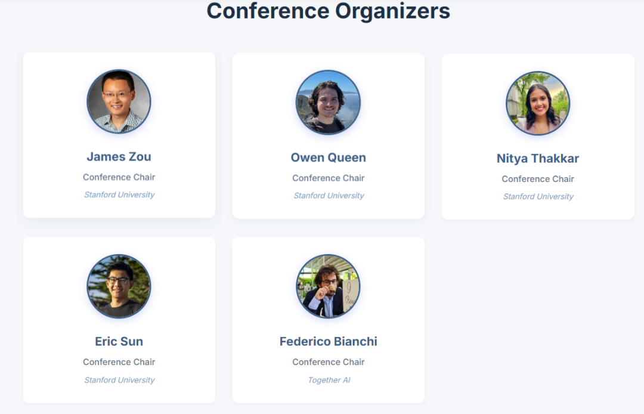Image resolution: width=644 pixels, height=414 pixels.
Task: Click Conference Chair label under Nitya Thakkar
Action: [x=538, y=179]
